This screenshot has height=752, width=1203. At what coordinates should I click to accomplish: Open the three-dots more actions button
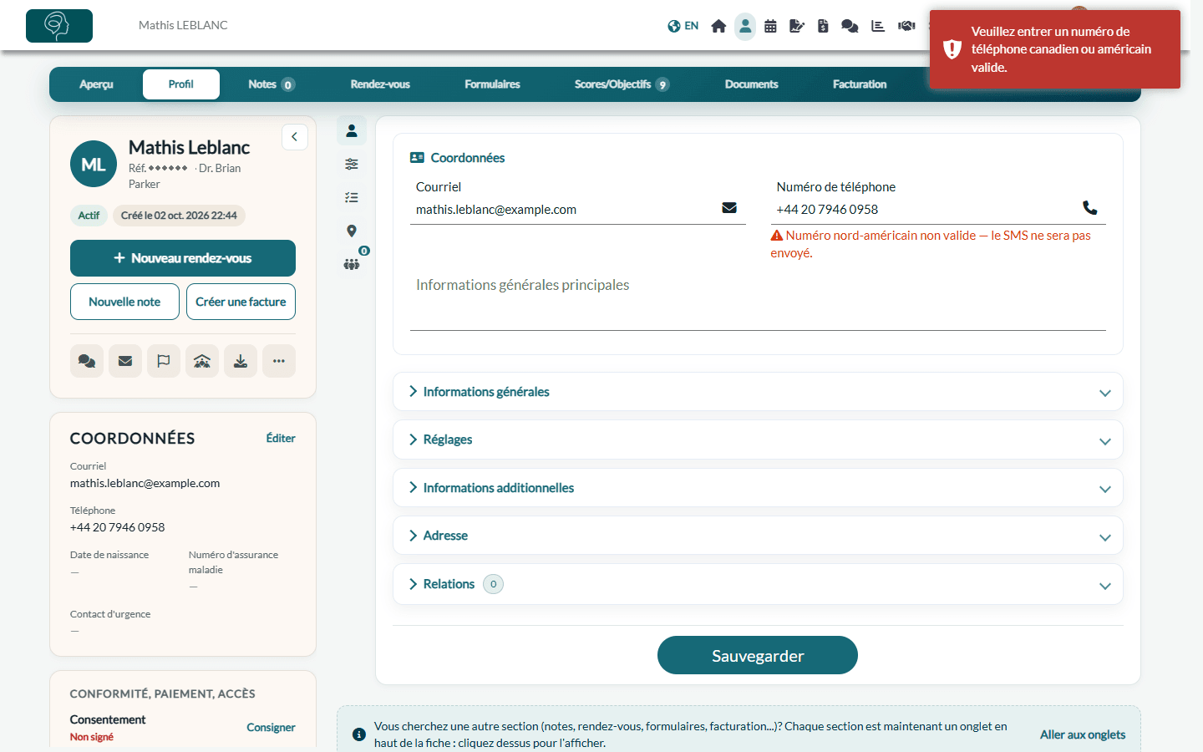[x=279, y=361]
